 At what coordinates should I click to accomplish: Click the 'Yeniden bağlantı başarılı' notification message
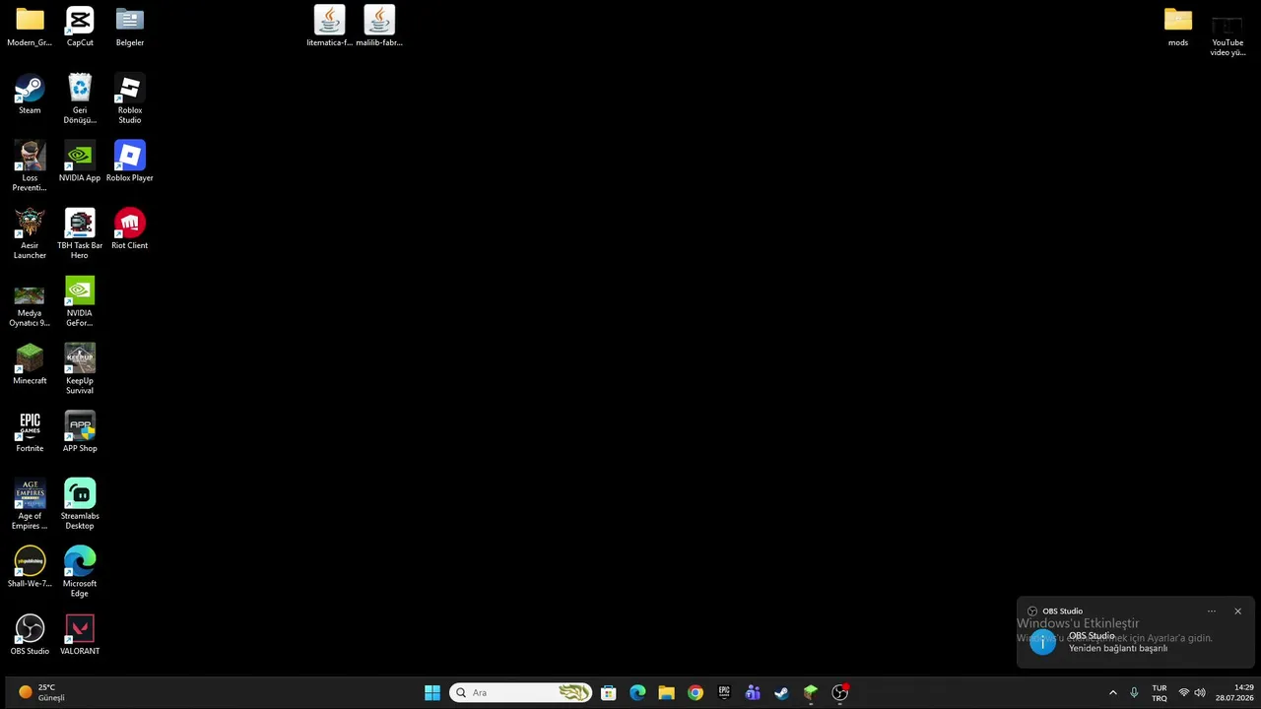point(1118,648)
